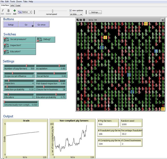167x159 pixels.
Task: Open the widget type Button dropdown
Action: coord(25,12)
